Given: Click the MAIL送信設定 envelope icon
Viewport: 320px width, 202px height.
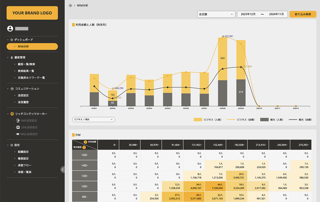Looking at the screenshot, I should pyautogui.click(x=18, y=134).
